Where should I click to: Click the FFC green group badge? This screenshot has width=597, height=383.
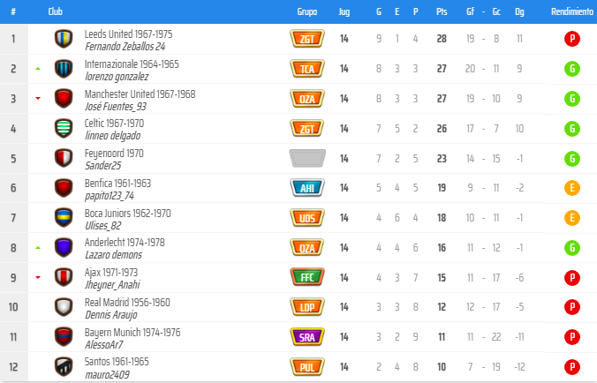pos(307,277)
